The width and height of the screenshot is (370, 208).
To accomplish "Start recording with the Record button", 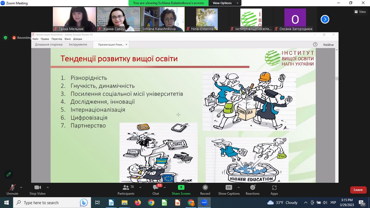I will point(205,190).
